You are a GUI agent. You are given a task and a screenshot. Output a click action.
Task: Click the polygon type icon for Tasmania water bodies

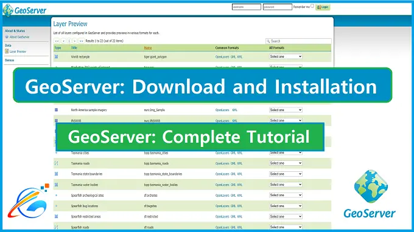56,185
